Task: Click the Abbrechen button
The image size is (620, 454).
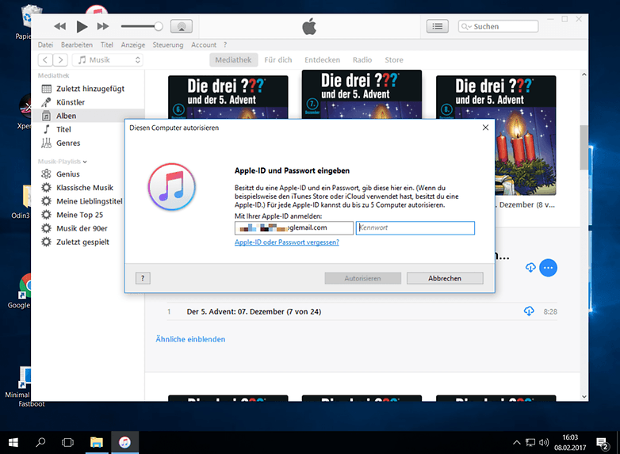Action: 445,278
